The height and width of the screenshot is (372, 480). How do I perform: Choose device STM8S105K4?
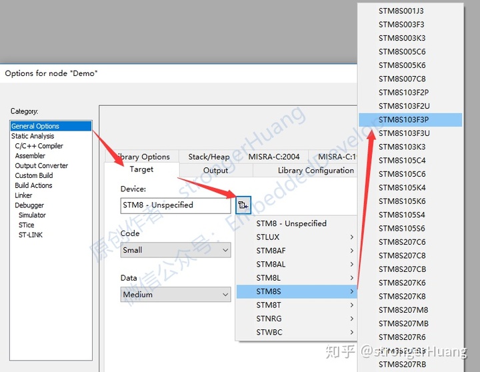(x=410, y=188)
